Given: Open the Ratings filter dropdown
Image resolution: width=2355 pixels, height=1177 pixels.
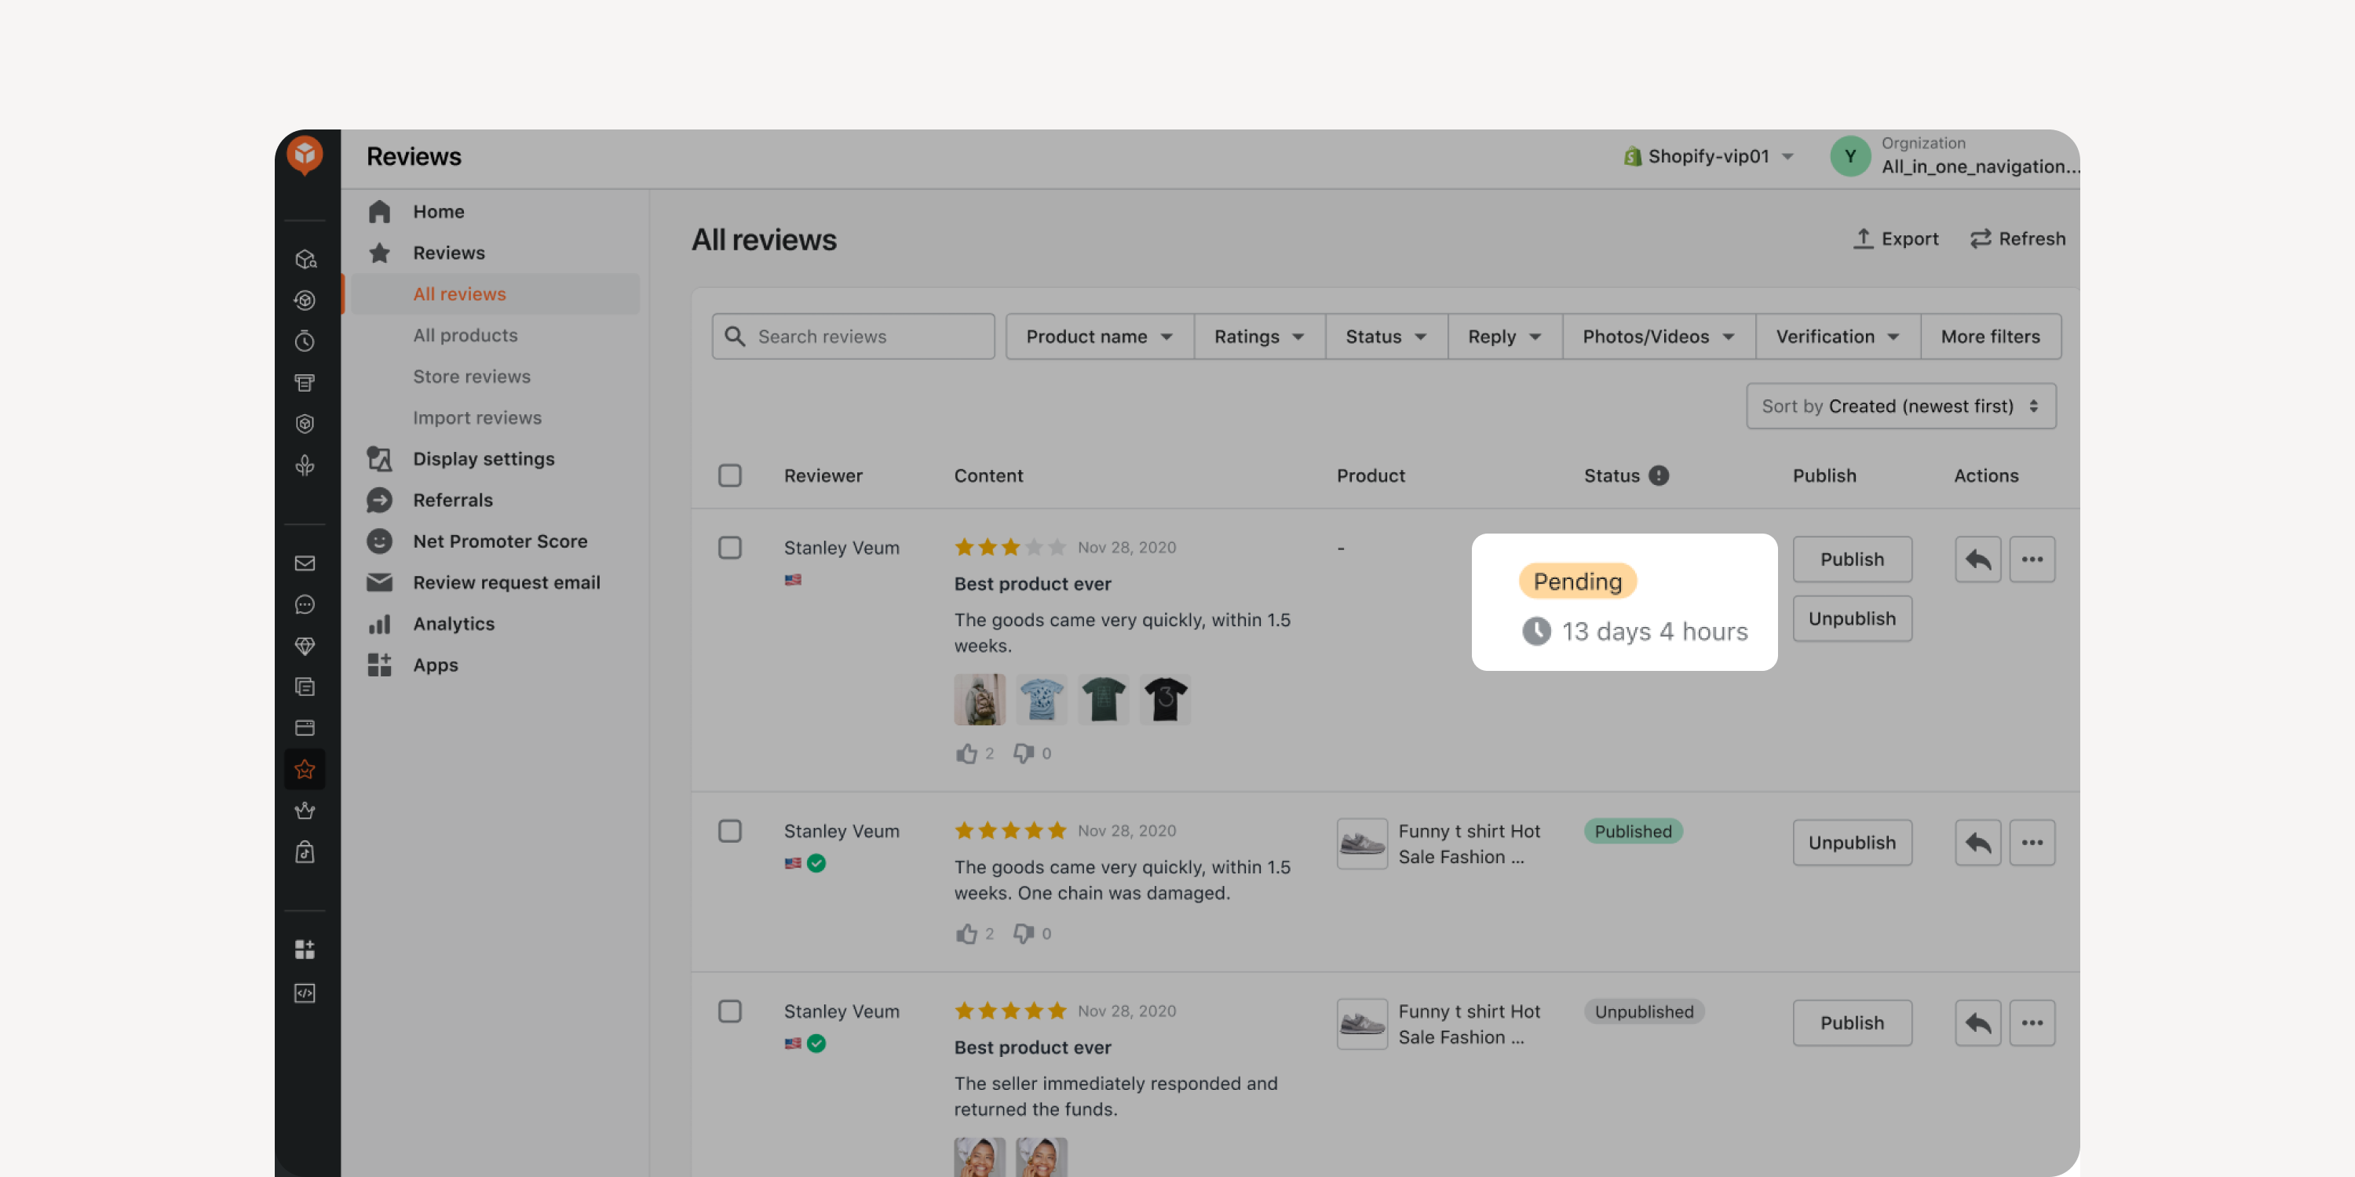Looking at the screenshot, I should 1259,337.
